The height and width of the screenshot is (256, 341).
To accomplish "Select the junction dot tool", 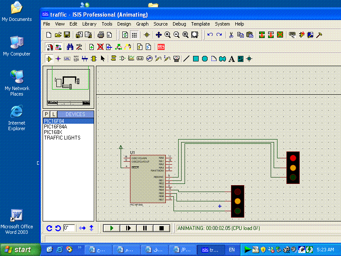I will click(58, 59).
